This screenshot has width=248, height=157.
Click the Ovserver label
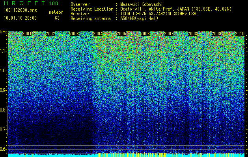(80, 4)
